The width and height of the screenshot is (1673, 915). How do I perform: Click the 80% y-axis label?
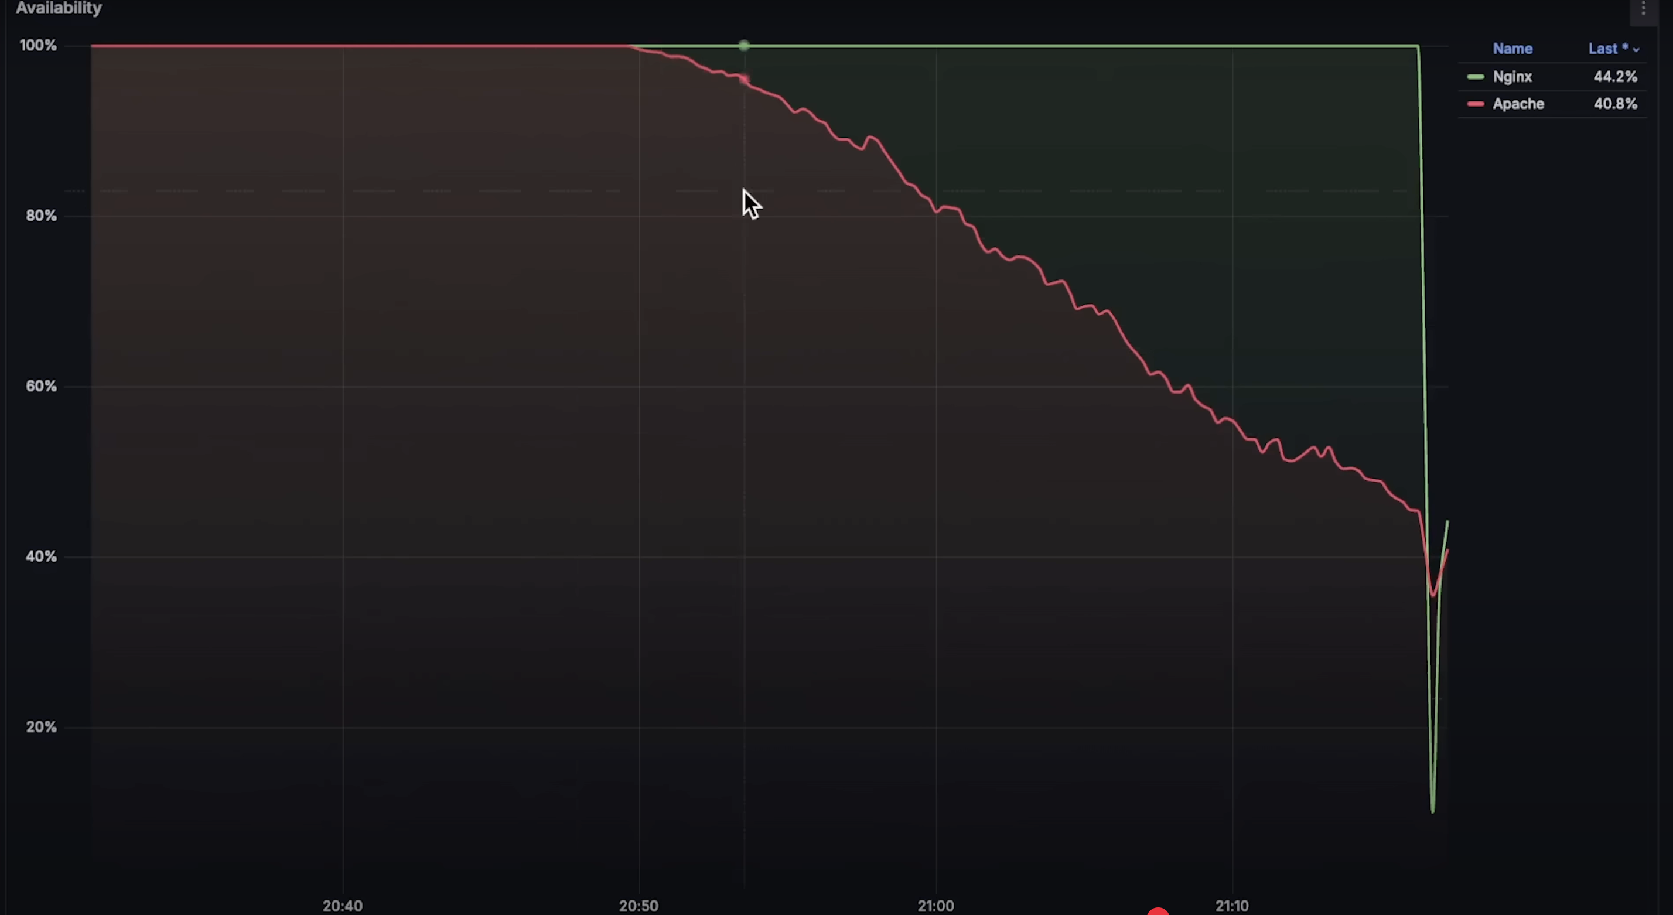[41, 216]
